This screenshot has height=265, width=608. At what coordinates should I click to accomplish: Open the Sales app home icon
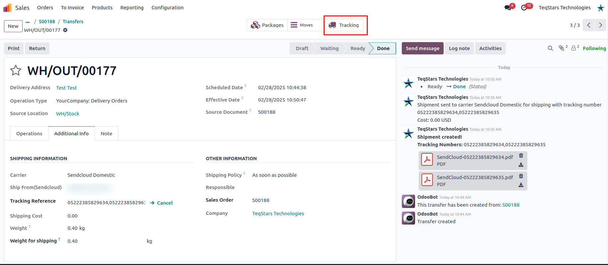coord(7,8)
